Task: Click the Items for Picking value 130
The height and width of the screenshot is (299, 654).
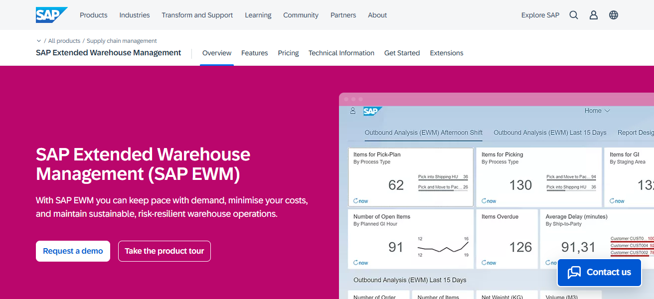Action: 521,185
